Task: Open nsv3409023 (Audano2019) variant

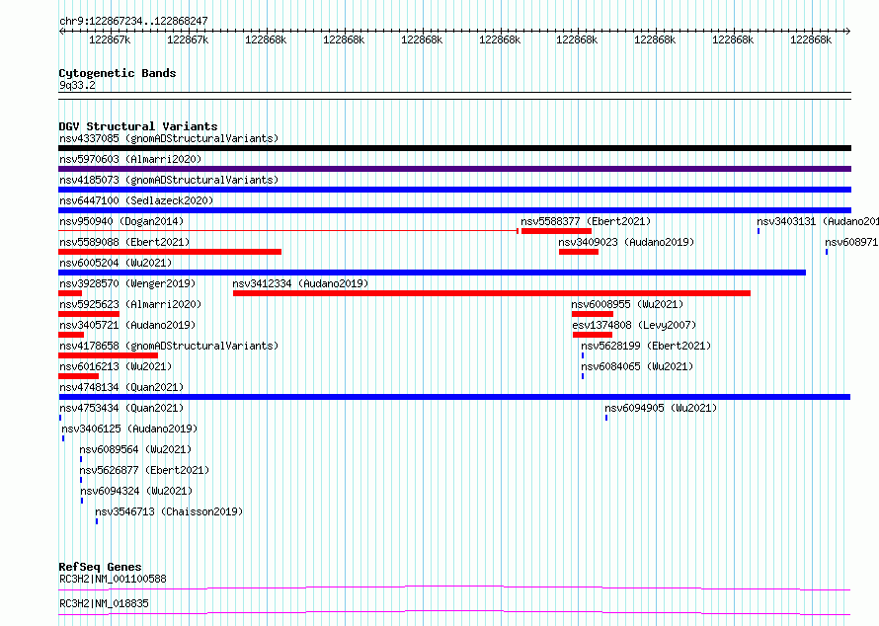Action: (x=626, y=242)
